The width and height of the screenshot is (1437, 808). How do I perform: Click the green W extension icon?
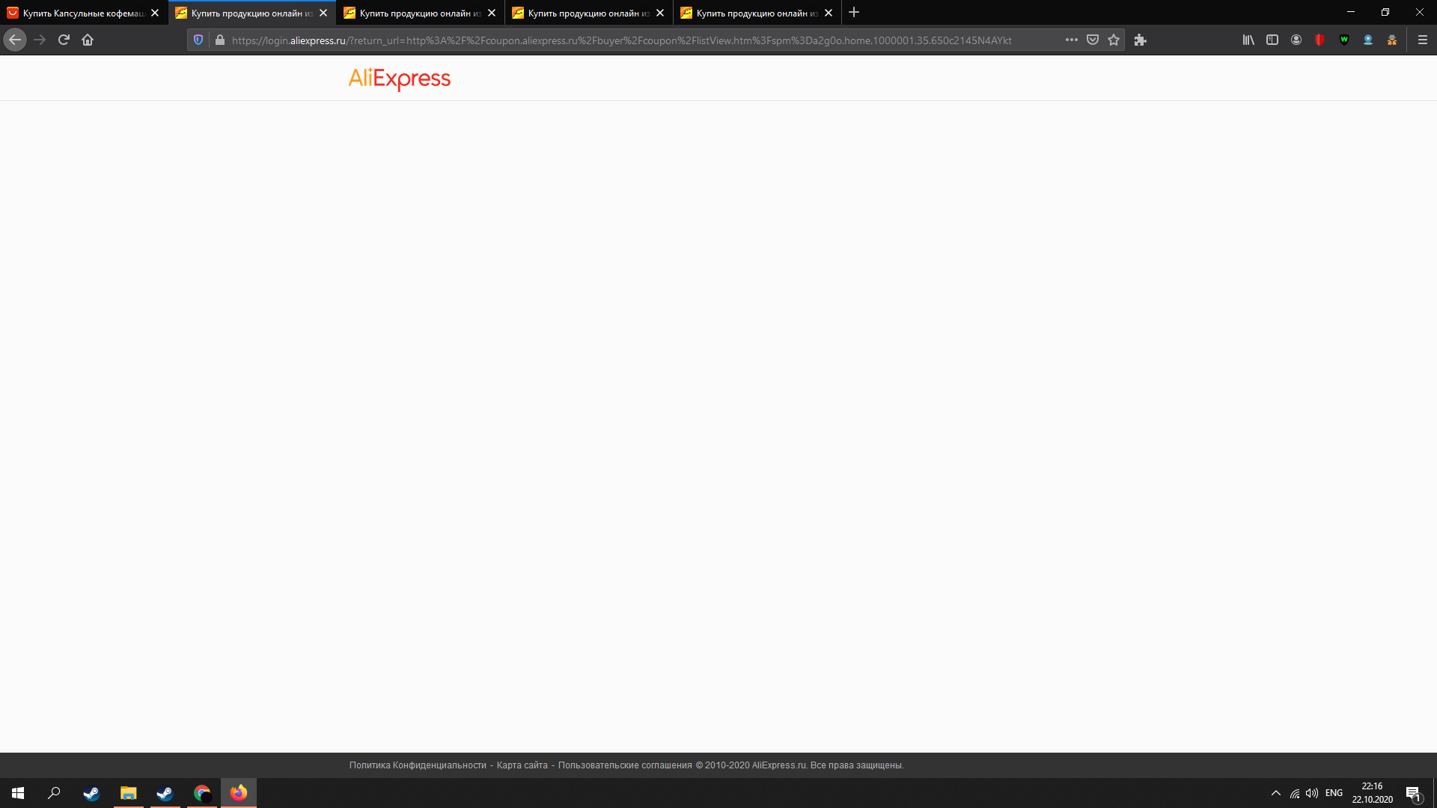coord(1344,40)
